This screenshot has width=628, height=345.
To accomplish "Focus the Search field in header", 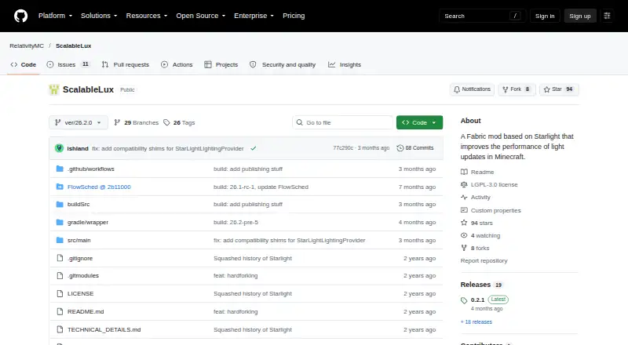I will [482, 16].
